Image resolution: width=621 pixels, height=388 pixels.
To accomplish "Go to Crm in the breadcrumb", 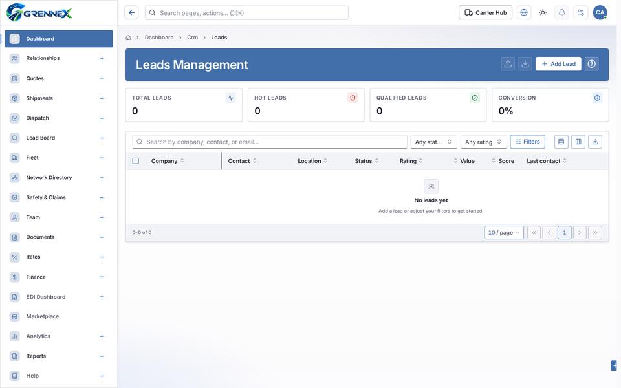I will [x=193, y=38].
